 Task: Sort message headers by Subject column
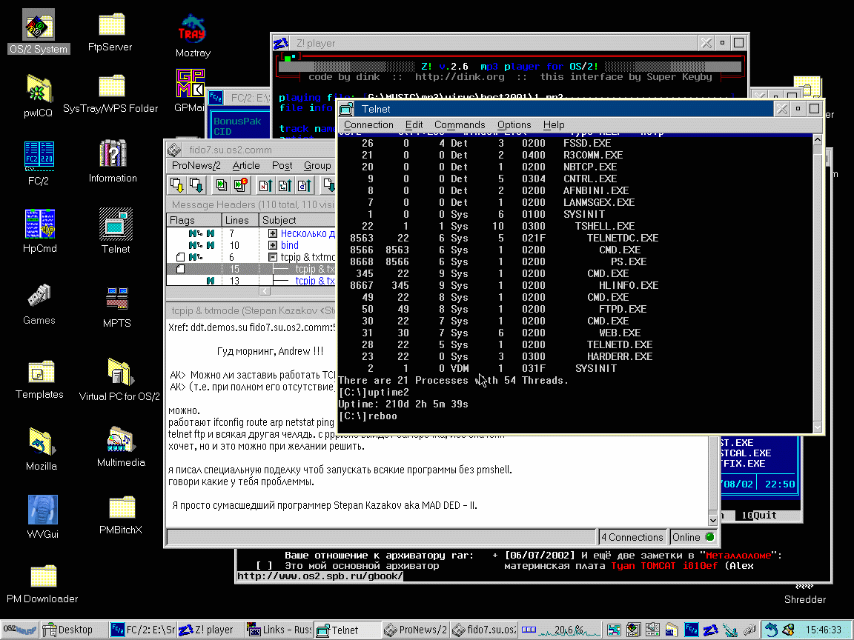(297, 220)
